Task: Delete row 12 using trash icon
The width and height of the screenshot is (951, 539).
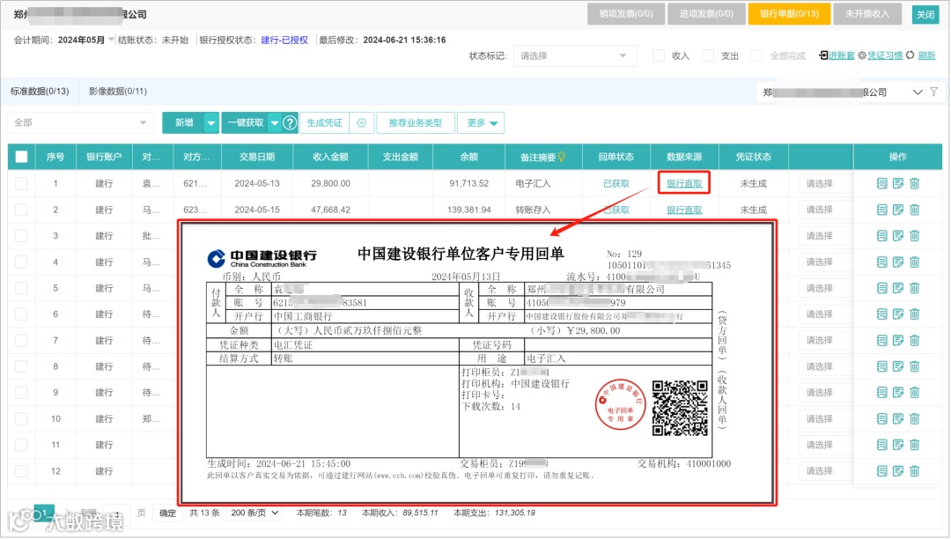Action: coord(915,470)
